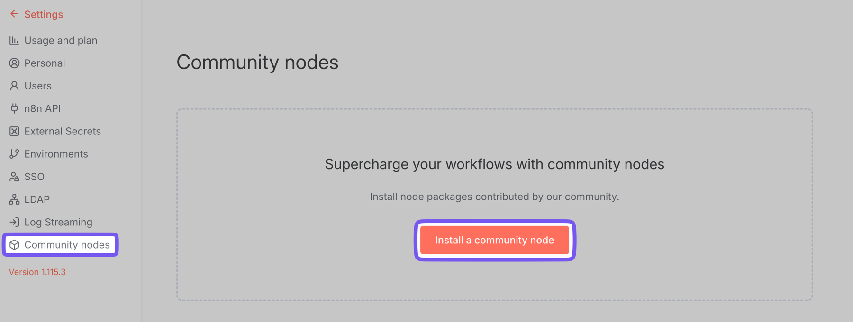Click the Community nodes box icon
The height and width of the screenshot is (322, 853).
pos(14,245)
